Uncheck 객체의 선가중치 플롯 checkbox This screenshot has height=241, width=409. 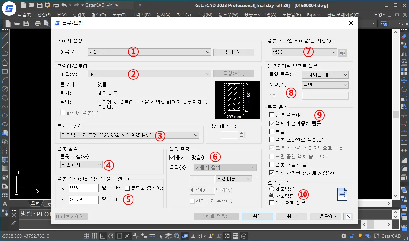271,123
